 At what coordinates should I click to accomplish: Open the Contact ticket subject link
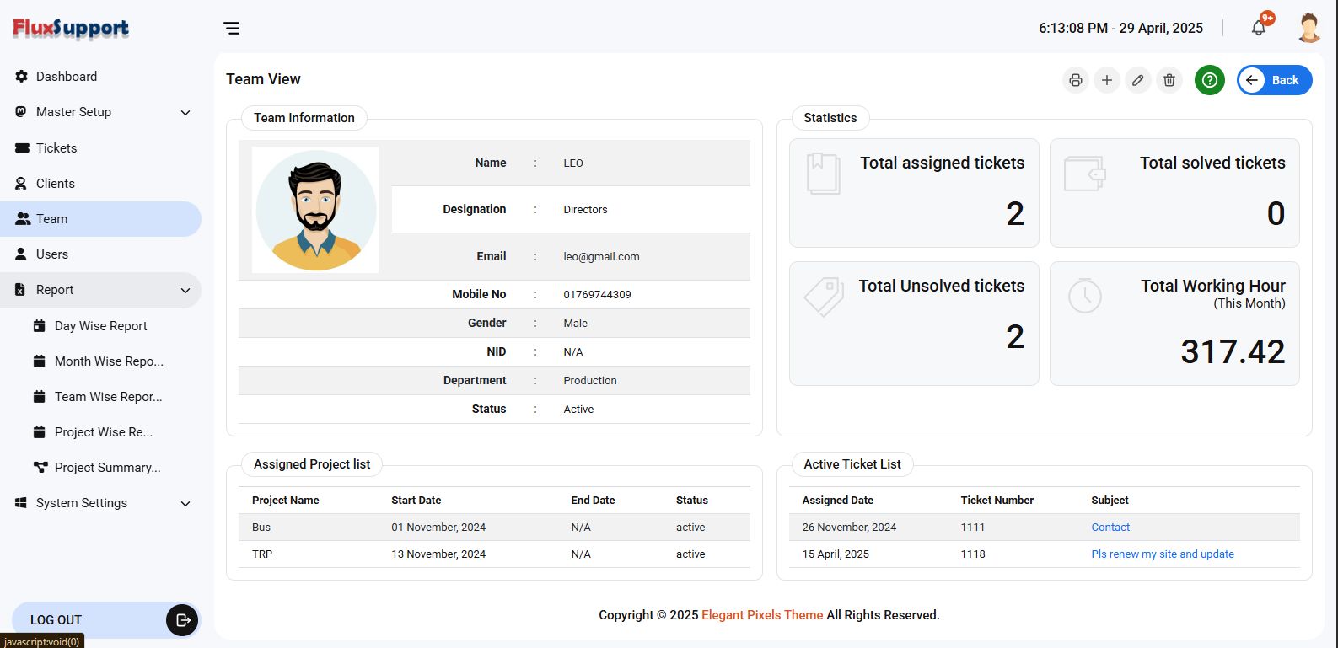coord(1110,528)
